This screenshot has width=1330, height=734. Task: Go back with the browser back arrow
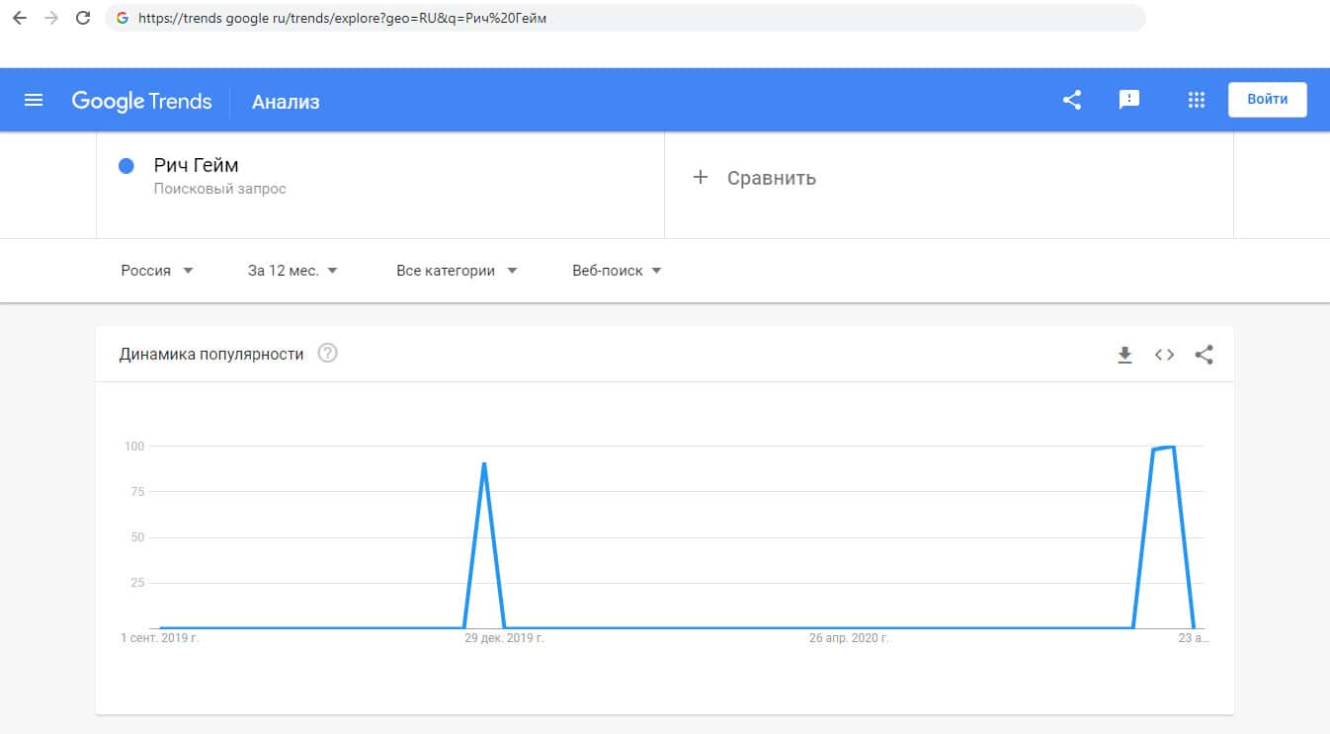[x=19, y=18]
